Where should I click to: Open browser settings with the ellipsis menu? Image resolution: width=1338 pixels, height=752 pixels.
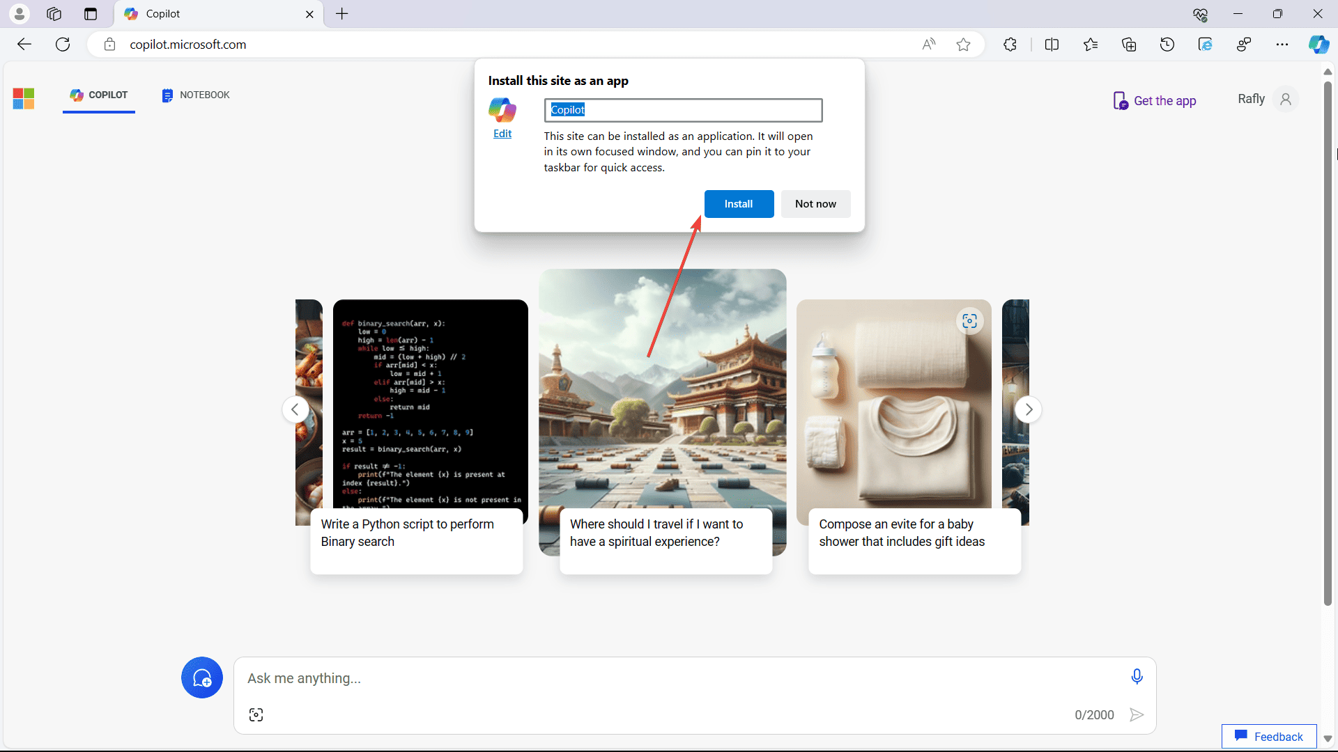1282,44
